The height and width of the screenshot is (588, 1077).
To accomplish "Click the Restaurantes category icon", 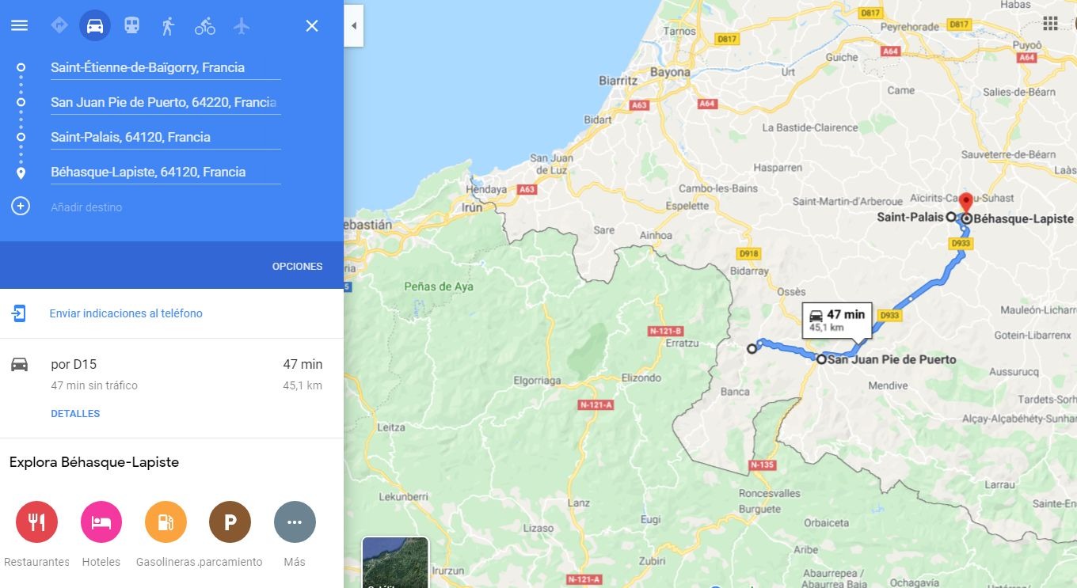I will click(x=37, y=522).
